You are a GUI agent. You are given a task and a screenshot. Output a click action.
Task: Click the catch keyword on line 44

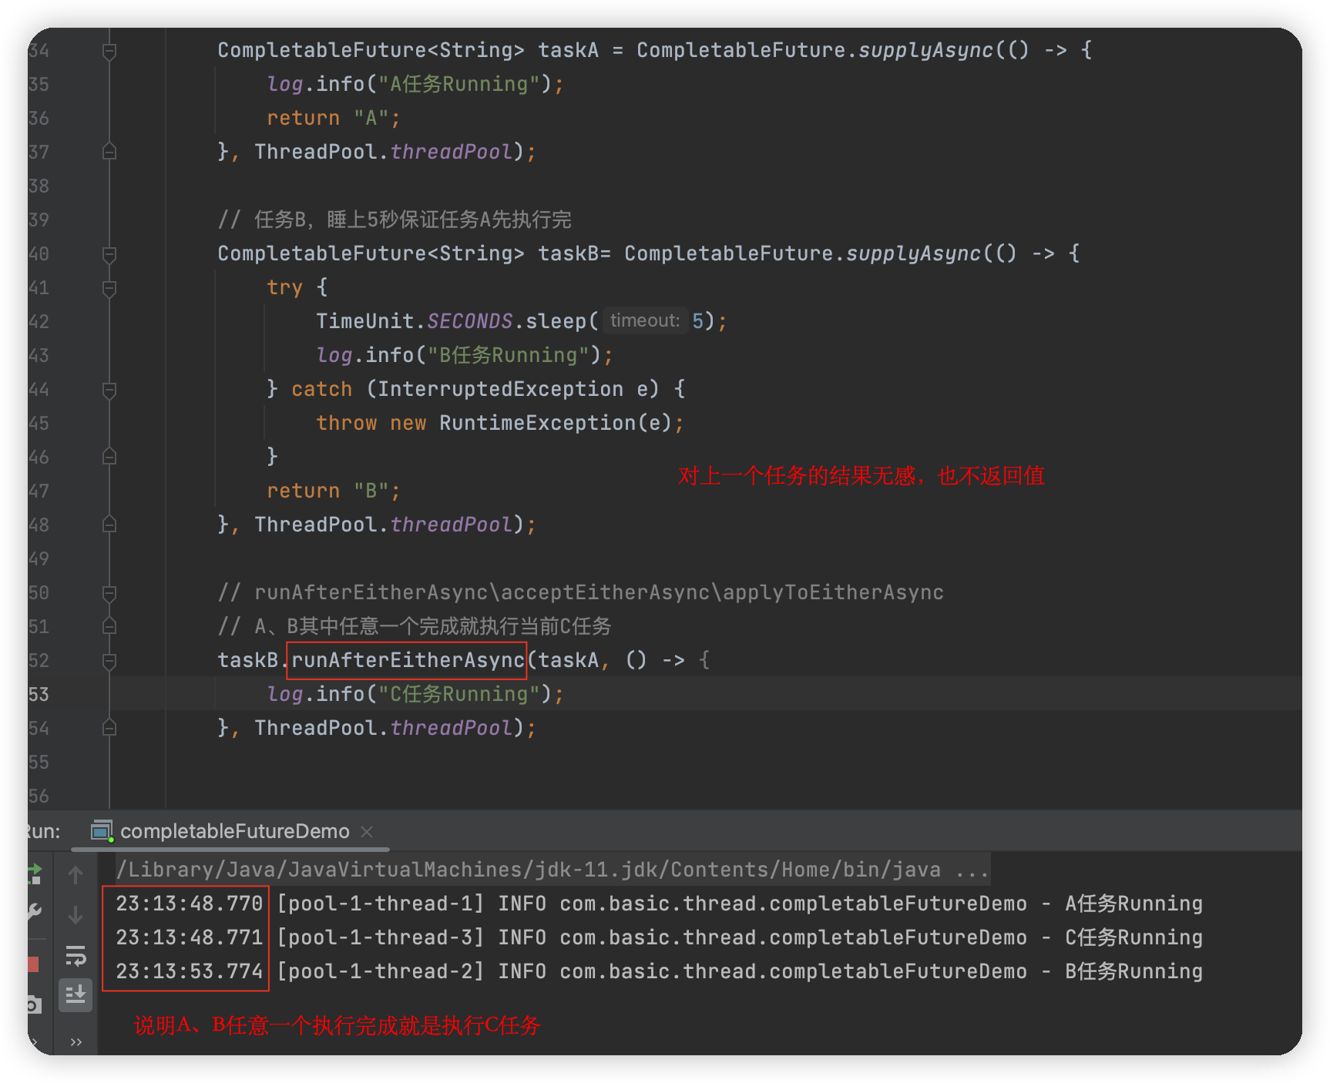(322, 389)
